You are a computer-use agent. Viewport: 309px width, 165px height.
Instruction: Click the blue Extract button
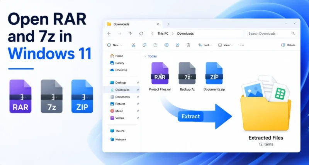tap(190, 116)
